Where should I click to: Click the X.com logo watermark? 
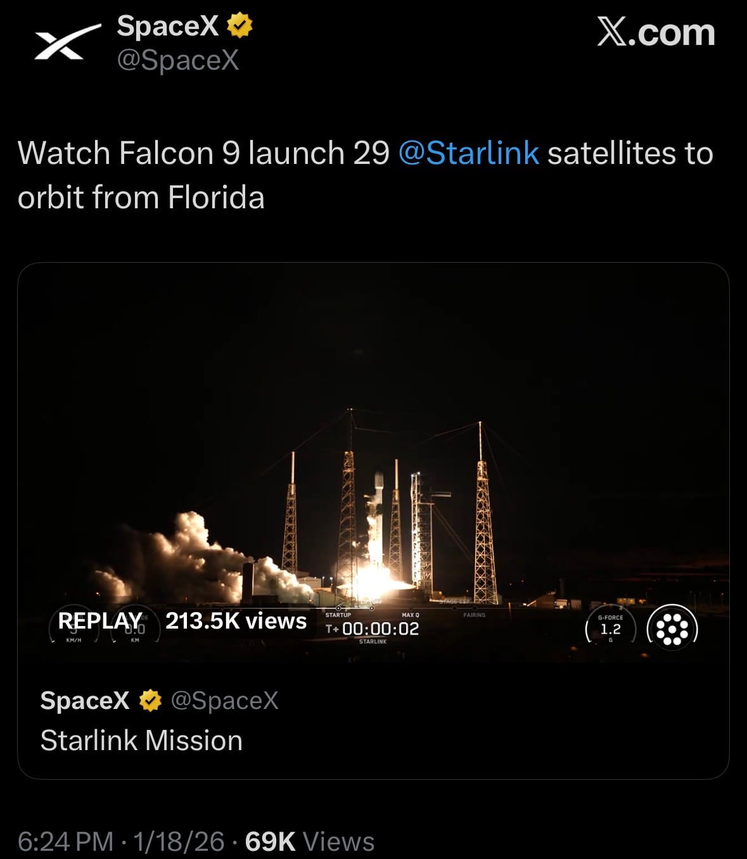tap(656, 32)
